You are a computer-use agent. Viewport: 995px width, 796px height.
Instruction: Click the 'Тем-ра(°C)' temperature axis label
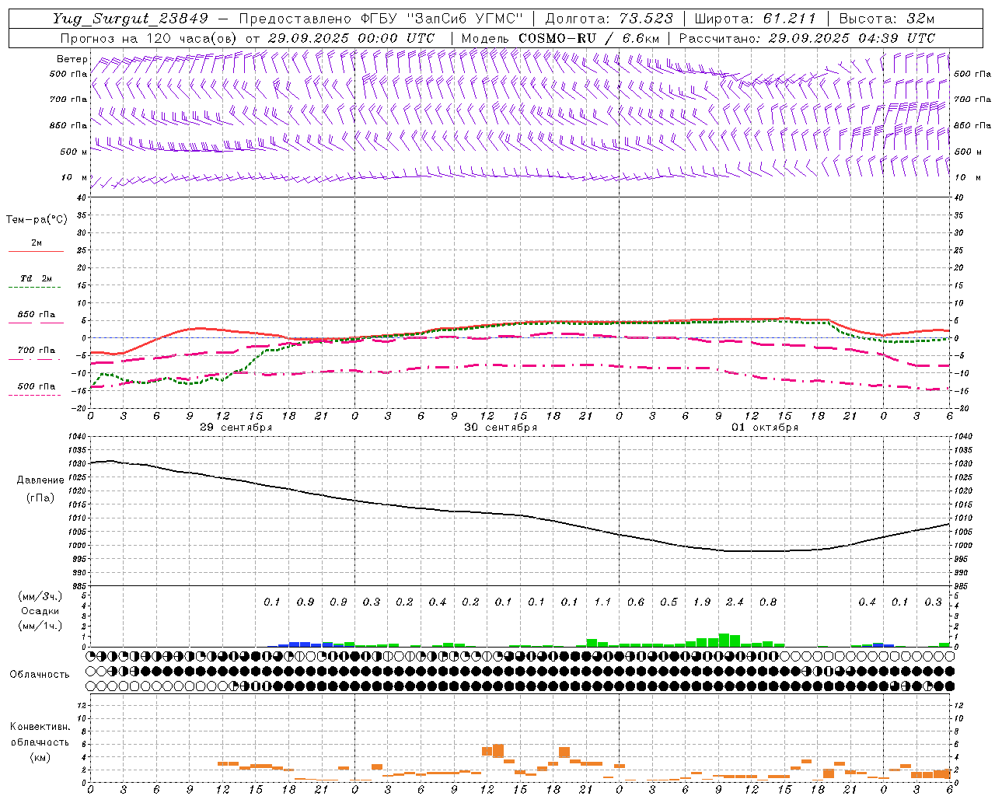coord(37,220)
